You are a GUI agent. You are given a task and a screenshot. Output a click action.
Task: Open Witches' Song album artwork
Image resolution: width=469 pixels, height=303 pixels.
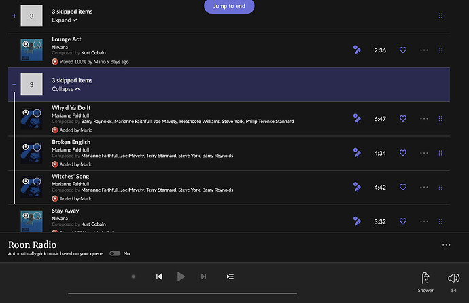coord(31,188)
